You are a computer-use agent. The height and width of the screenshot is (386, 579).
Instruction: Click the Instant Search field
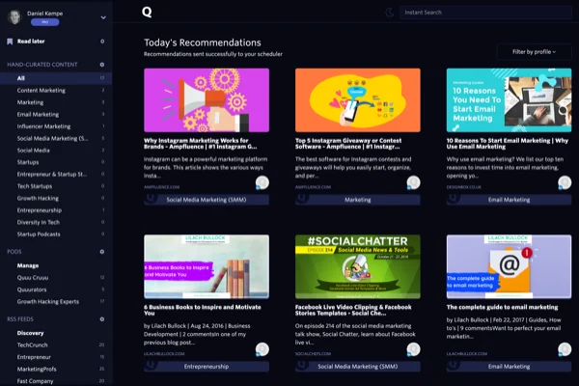pos(485,13)
